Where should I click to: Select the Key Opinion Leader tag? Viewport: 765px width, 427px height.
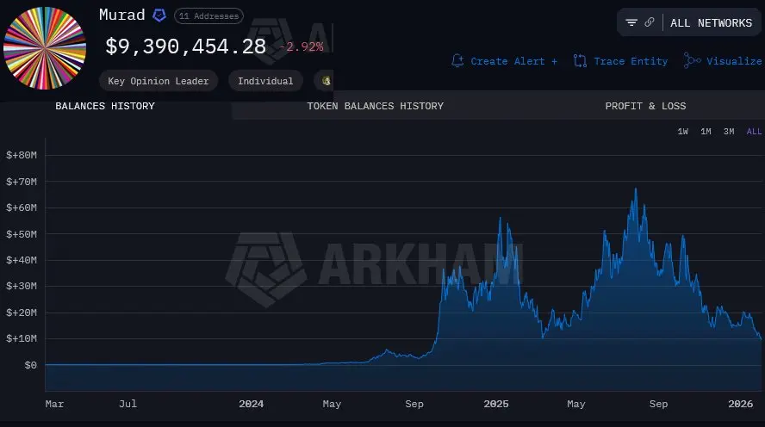pos(158,81)
